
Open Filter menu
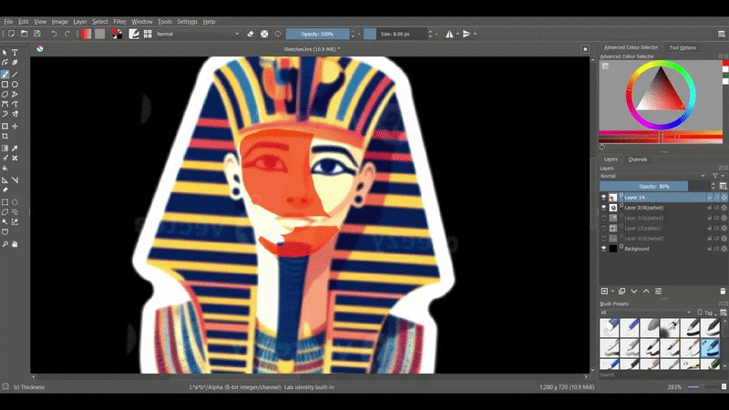click(119, 21)
